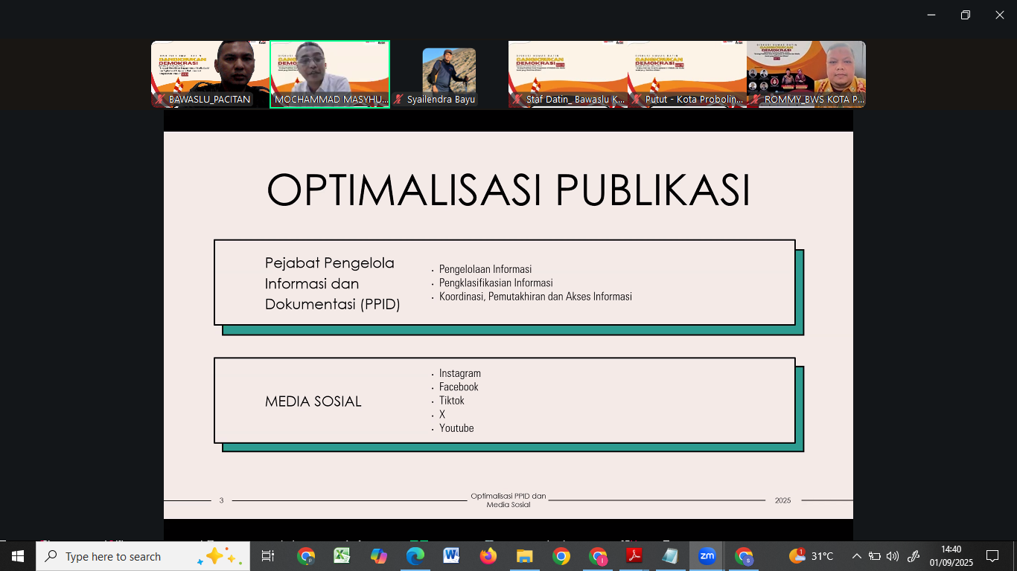Viewport: 1017px width, 571px height.
Task: Select the Syailendra Bayu participant tile
Action: (x=449, y=74)
